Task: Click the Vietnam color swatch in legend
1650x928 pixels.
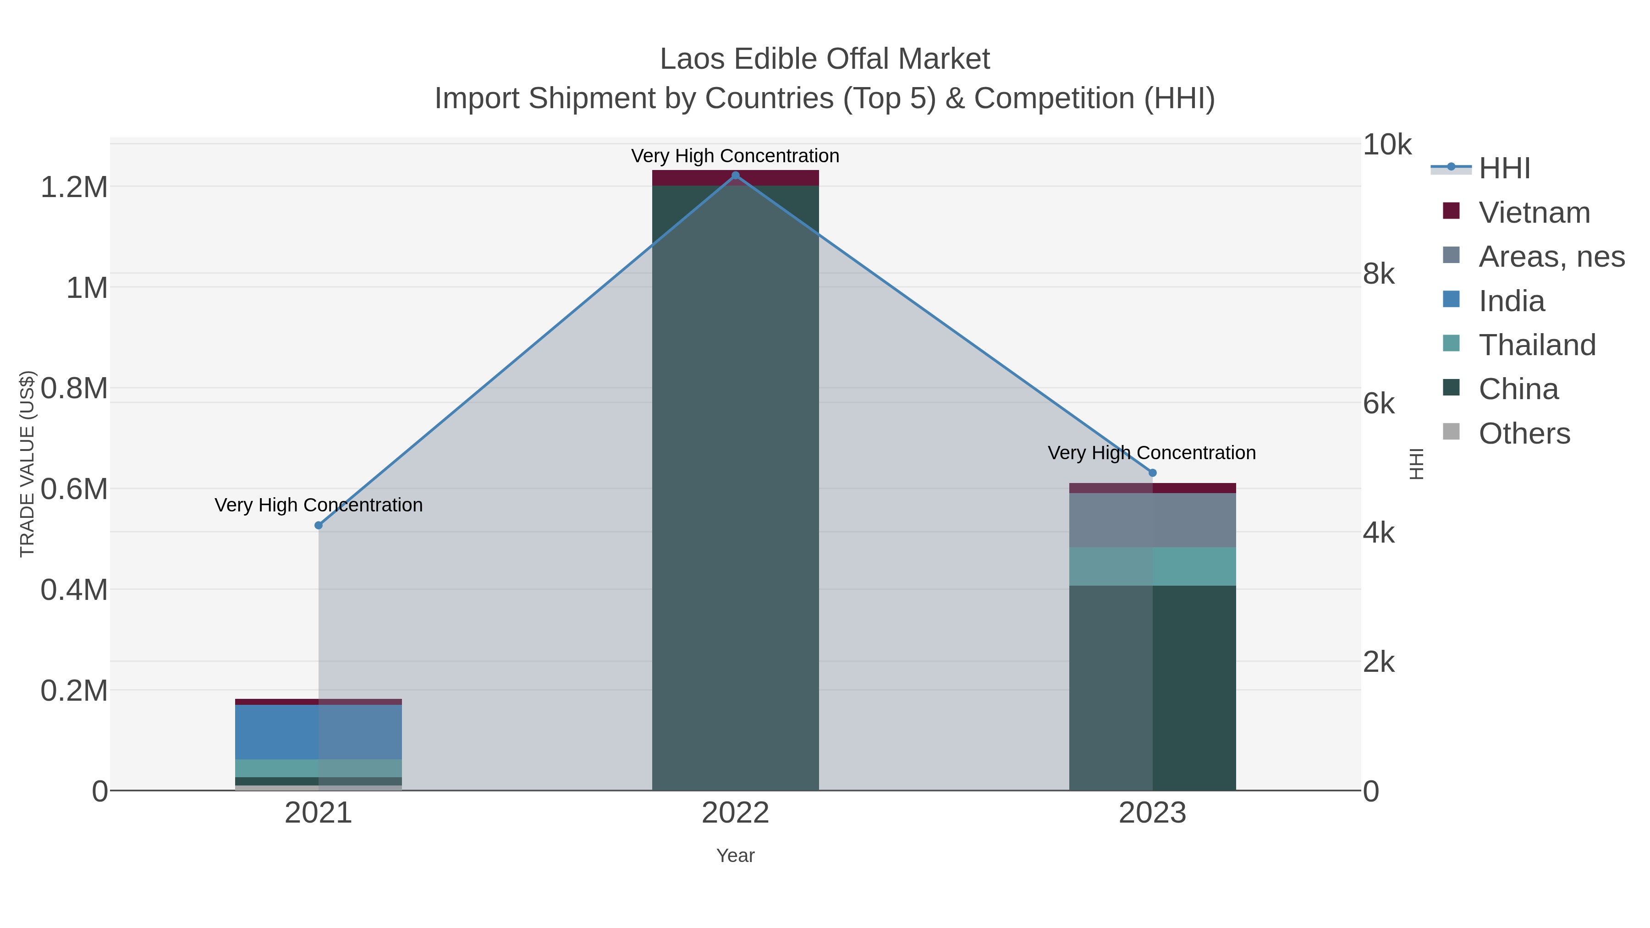Action: coord(1451,211)
